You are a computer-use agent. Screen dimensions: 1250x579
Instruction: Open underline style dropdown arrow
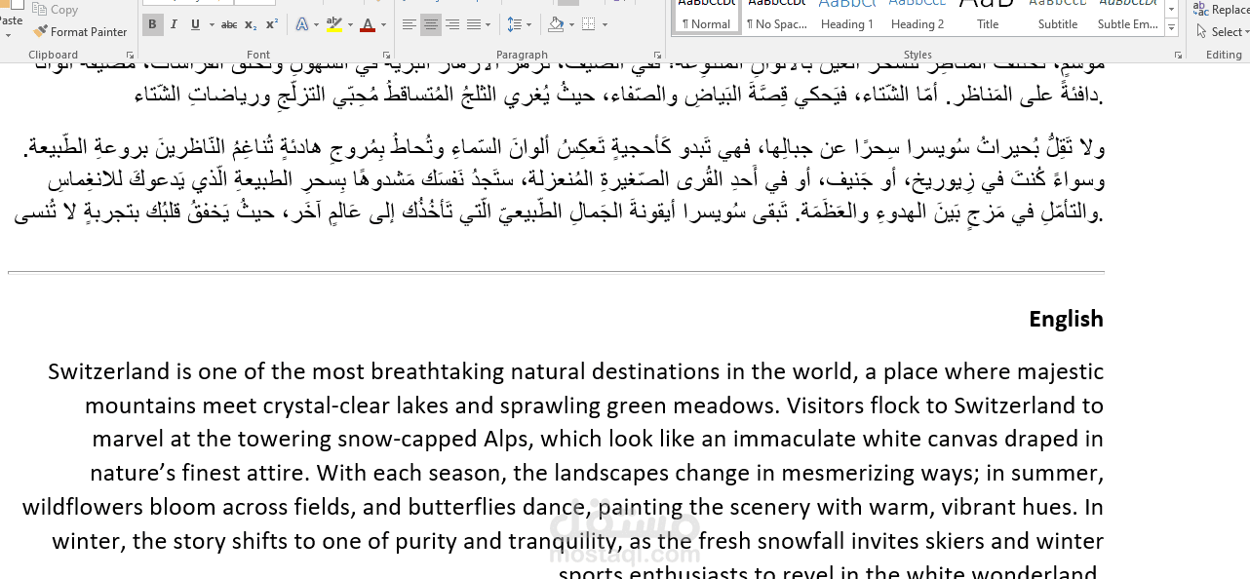click(x=211, y=24)
